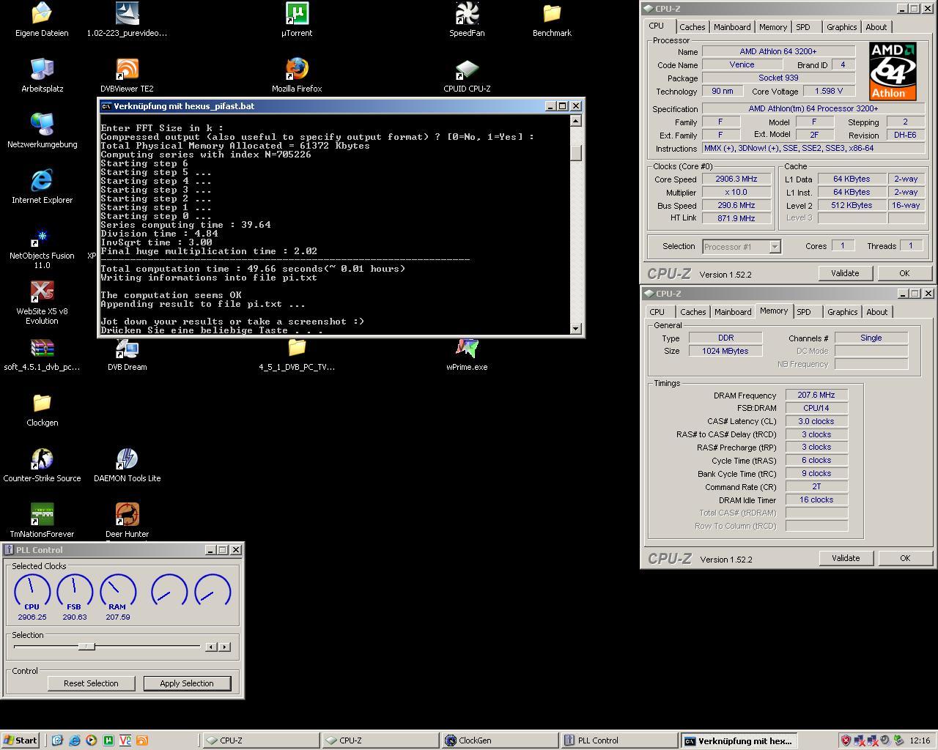The height and width of the screenshot is (750, 938).
Task: Open Graphics tab in upper CPU-Z window
Action: (841, 27)
